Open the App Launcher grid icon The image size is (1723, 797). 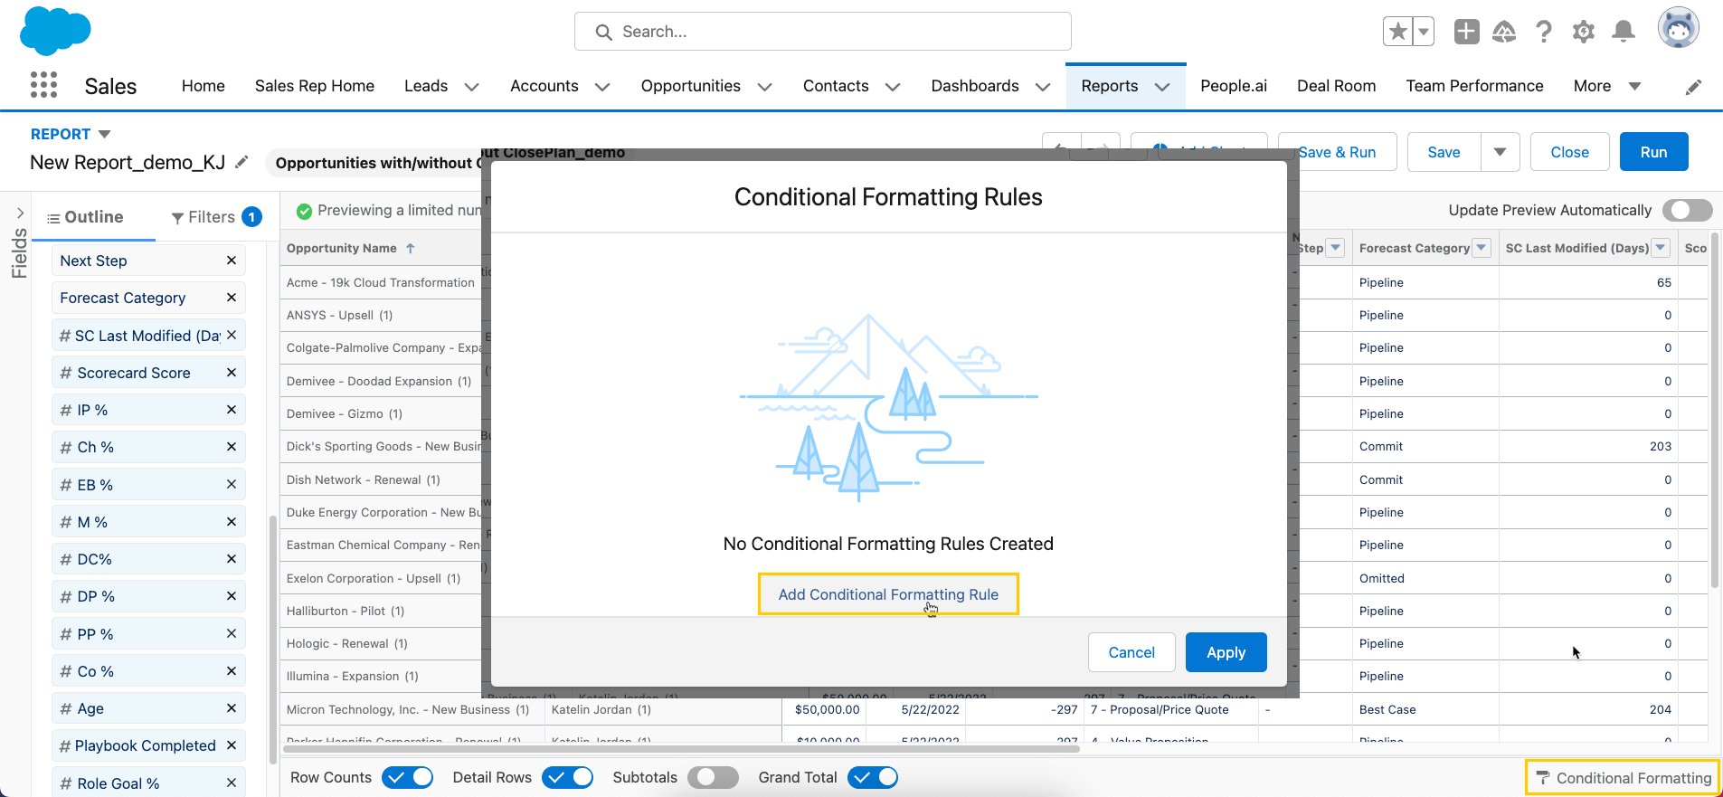43,85
